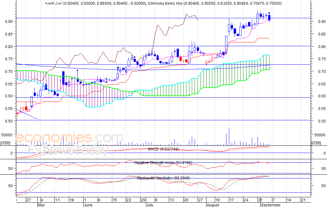Click the 0.50 value on left price axis
The width and height of the screenshot is (327, 207).
[x=9, y=121]
